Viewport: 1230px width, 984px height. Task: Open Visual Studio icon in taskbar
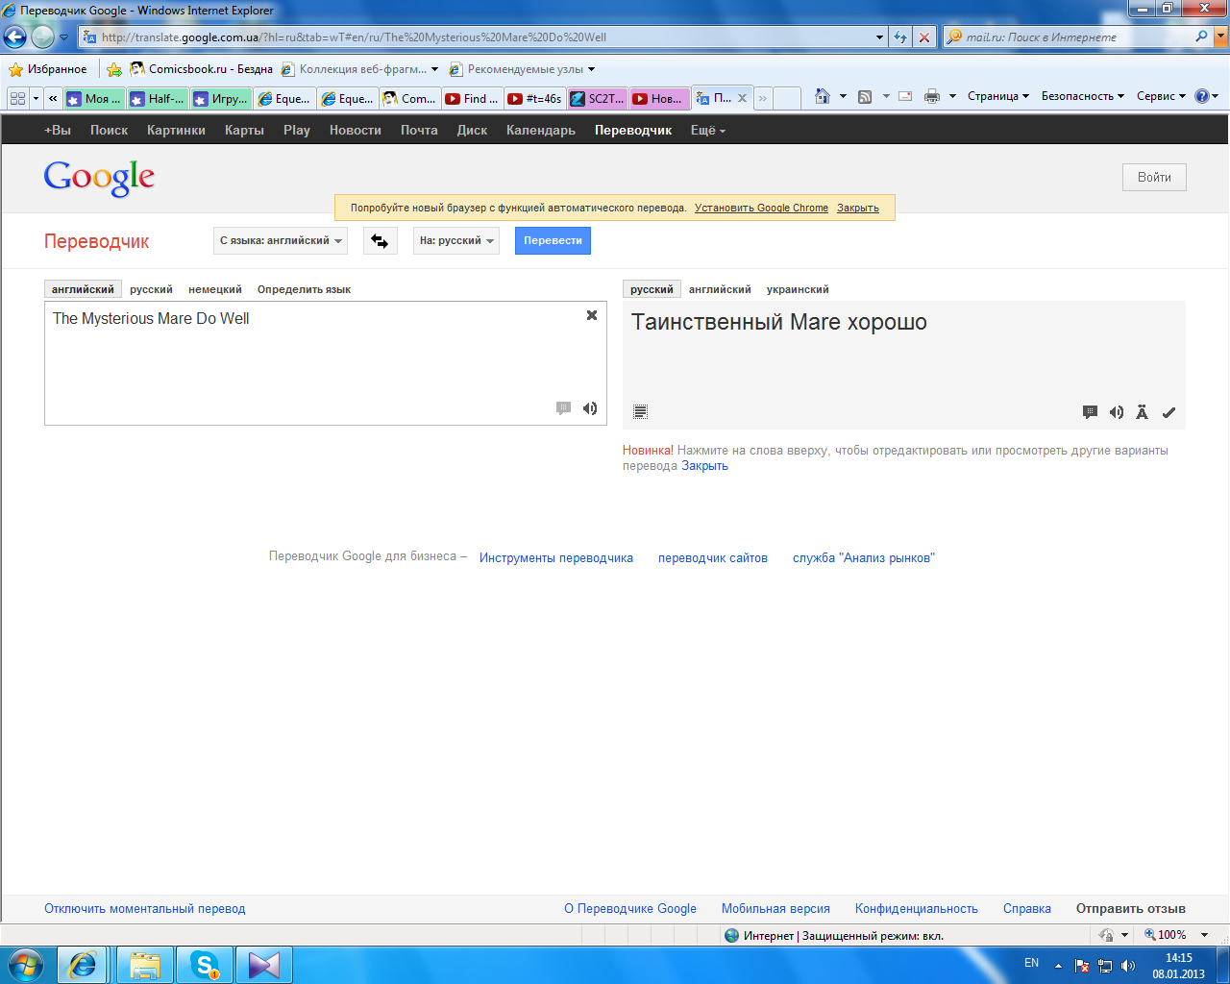click(263, 965)
